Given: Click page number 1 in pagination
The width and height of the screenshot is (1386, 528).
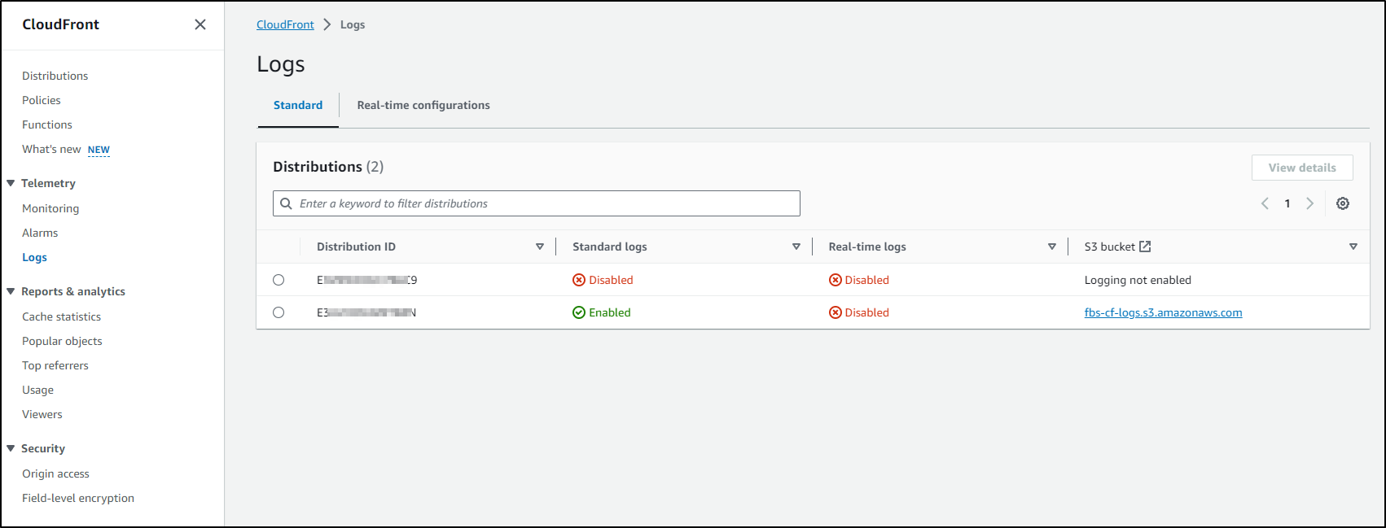Looking at the screenshot, I should pyautogui.click(x=1287, y=203).
